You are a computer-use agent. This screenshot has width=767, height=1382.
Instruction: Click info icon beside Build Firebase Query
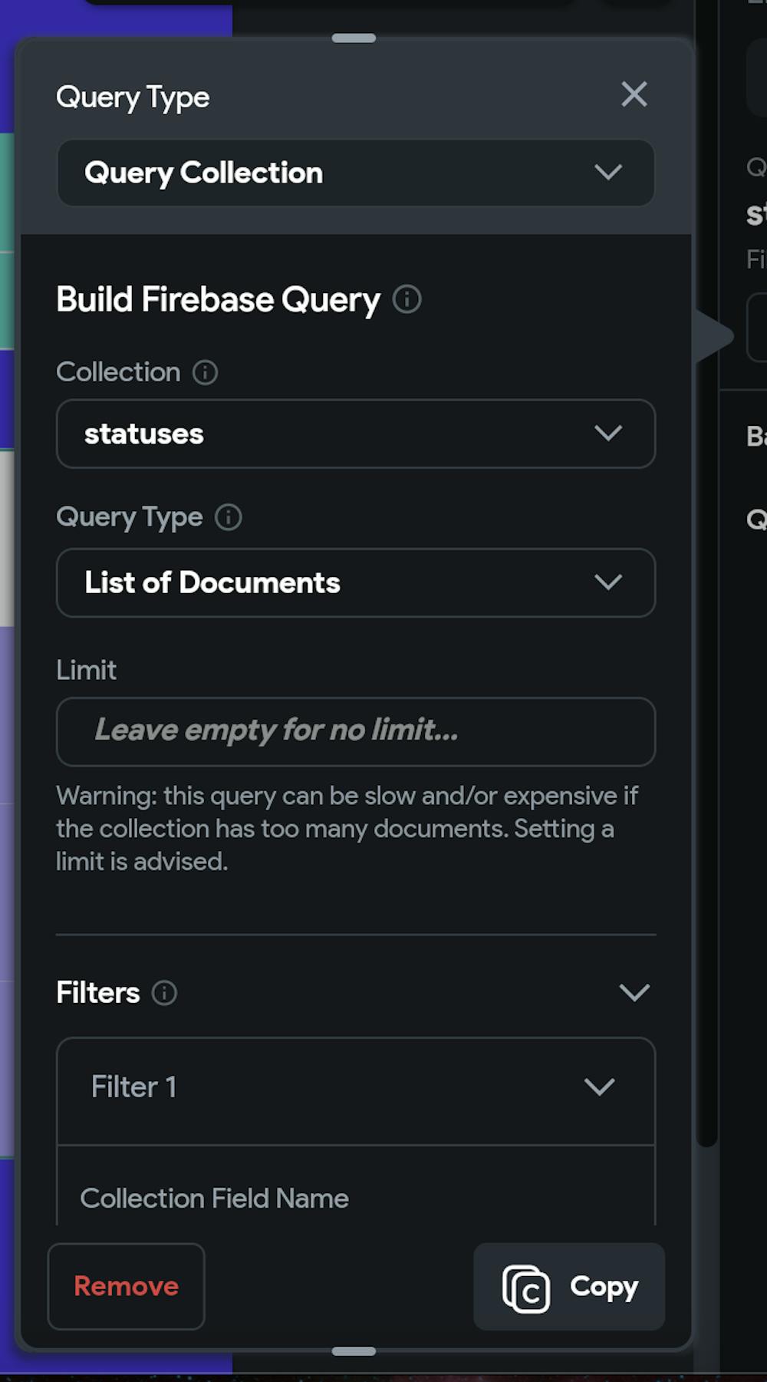point(407,299)
